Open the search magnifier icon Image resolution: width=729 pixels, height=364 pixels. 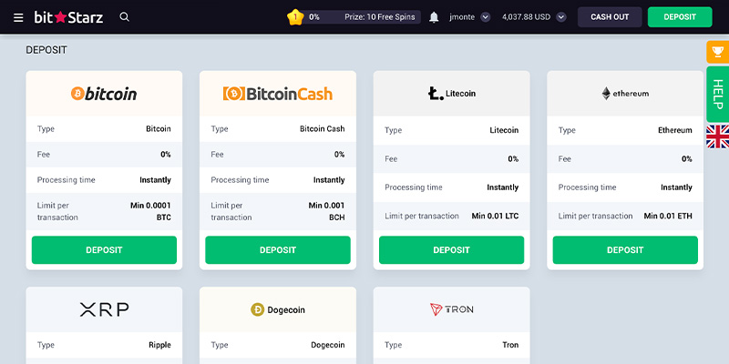pos(124,16)
